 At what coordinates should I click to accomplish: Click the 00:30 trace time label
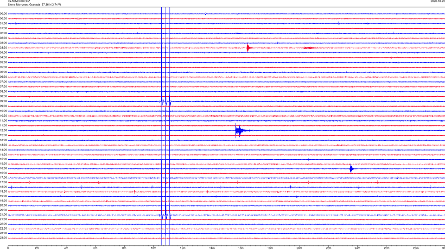[x=3, y=19]
